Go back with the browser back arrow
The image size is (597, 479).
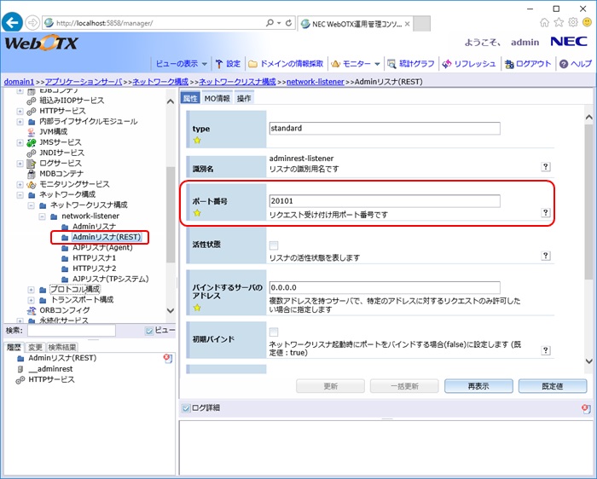(x=13, y=22)
